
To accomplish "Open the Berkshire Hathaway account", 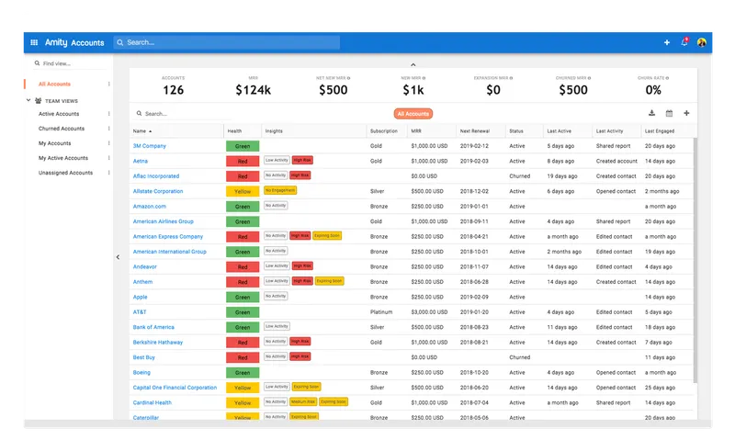I will click(x=157, y=343).
